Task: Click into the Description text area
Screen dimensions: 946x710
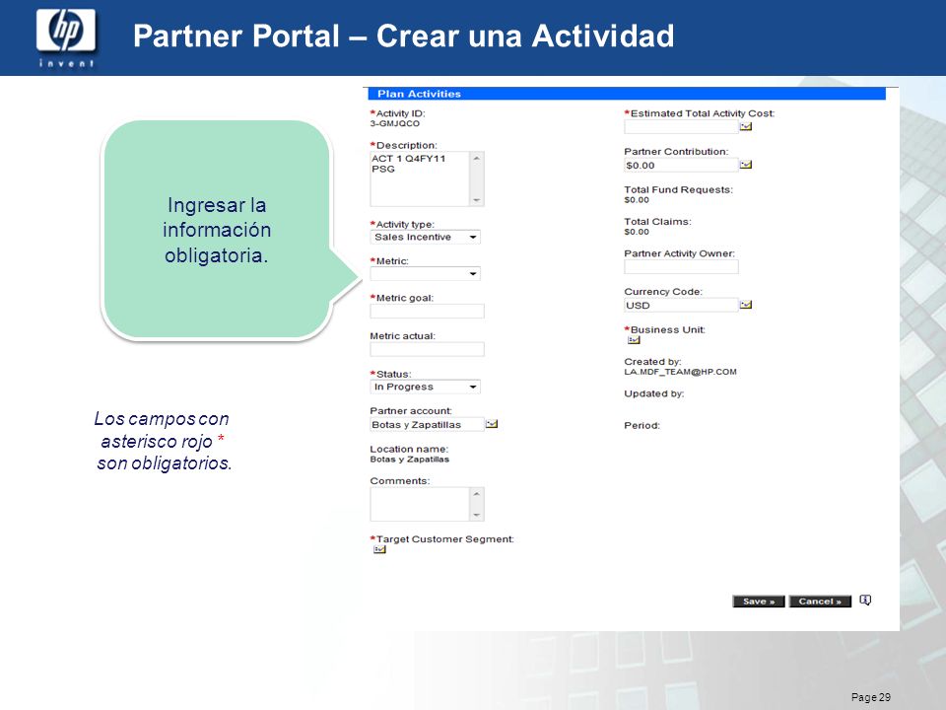Action: click(420, 178)
